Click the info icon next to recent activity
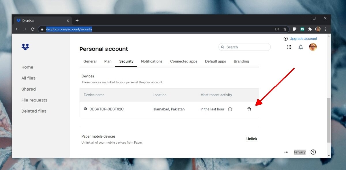 pyautogui.click(x=230, y=109)
